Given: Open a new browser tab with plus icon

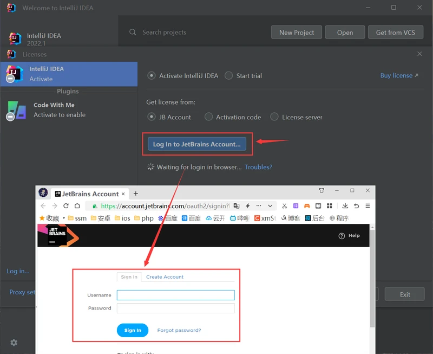Looking at the screenshot, I should click(136, 194).
